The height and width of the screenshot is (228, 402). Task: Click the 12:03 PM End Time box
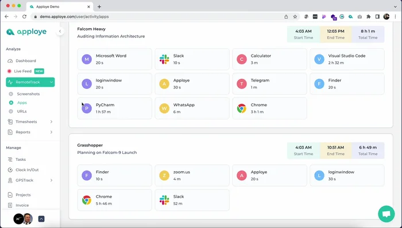tap(335, 34)
